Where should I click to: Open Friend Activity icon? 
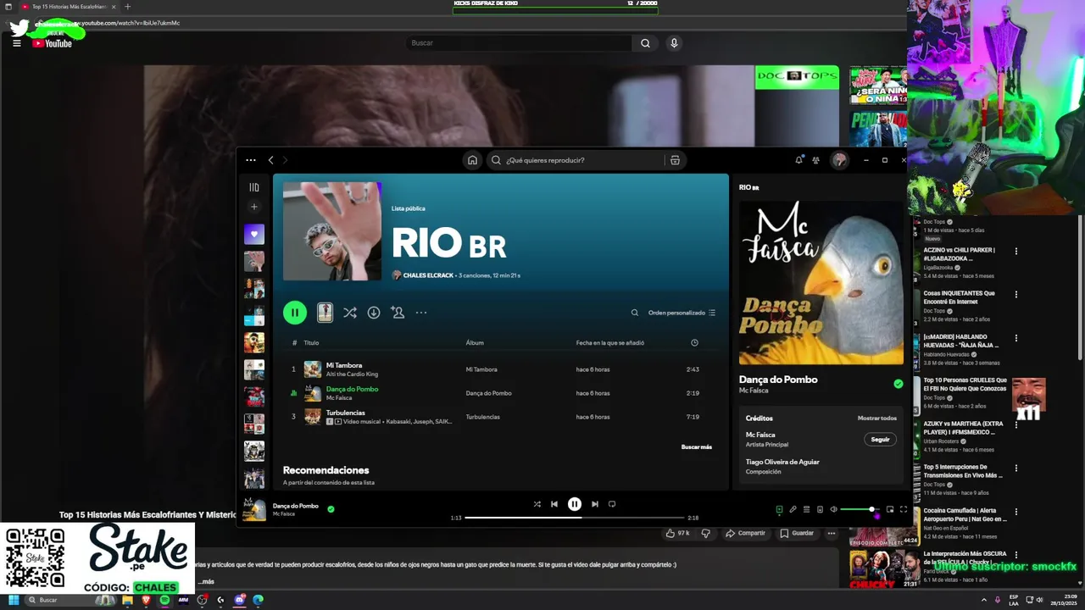815,159
